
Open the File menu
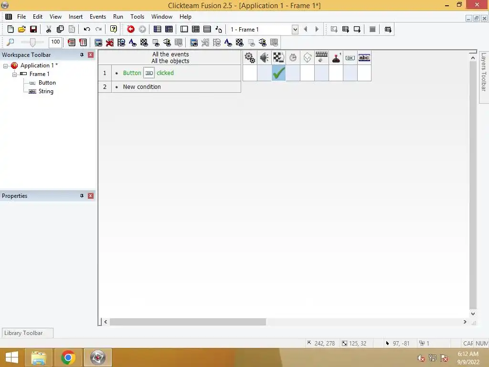tap(21, 17)
